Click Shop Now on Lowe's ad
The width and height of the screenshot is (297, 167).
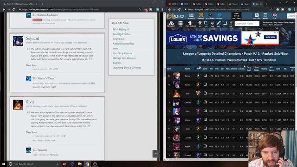(x=270, y=37)
